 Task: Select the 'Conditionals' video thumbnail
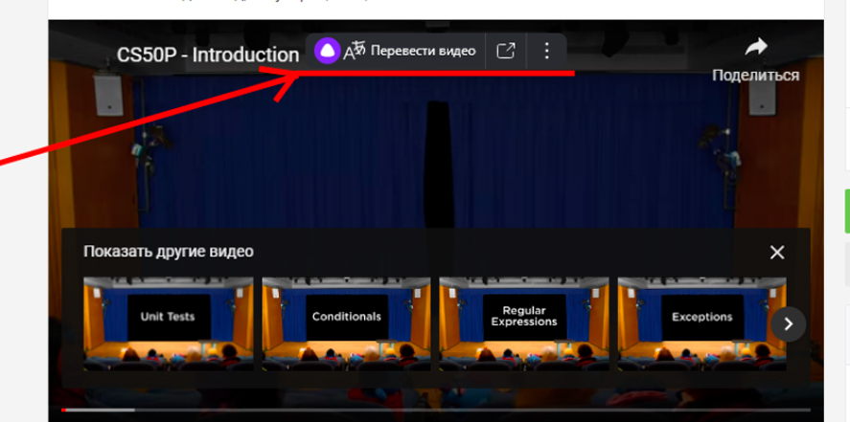coord(346,323)
